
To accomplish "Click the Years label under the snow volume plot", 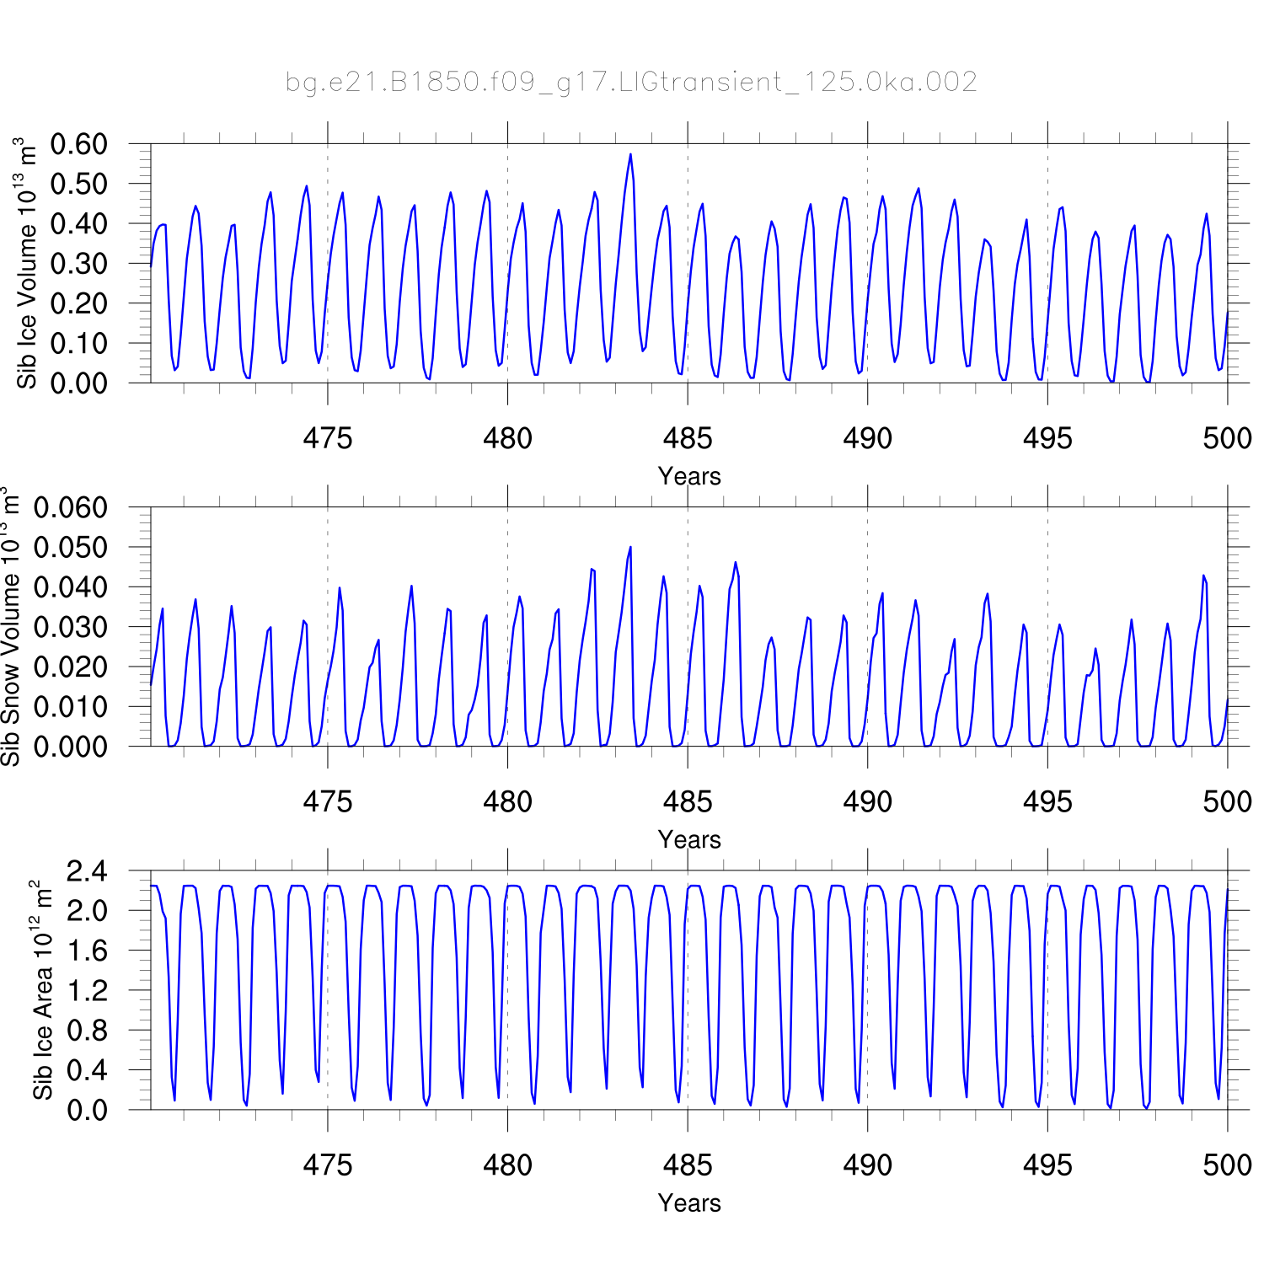I will click(688, 839).
